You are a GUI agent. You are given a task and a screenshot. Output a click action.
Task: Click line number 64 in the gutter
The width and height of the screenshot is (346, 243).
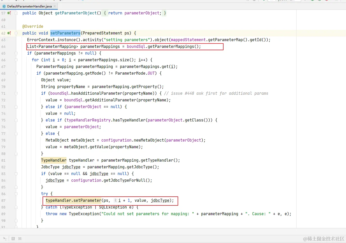tap(3, 46)
